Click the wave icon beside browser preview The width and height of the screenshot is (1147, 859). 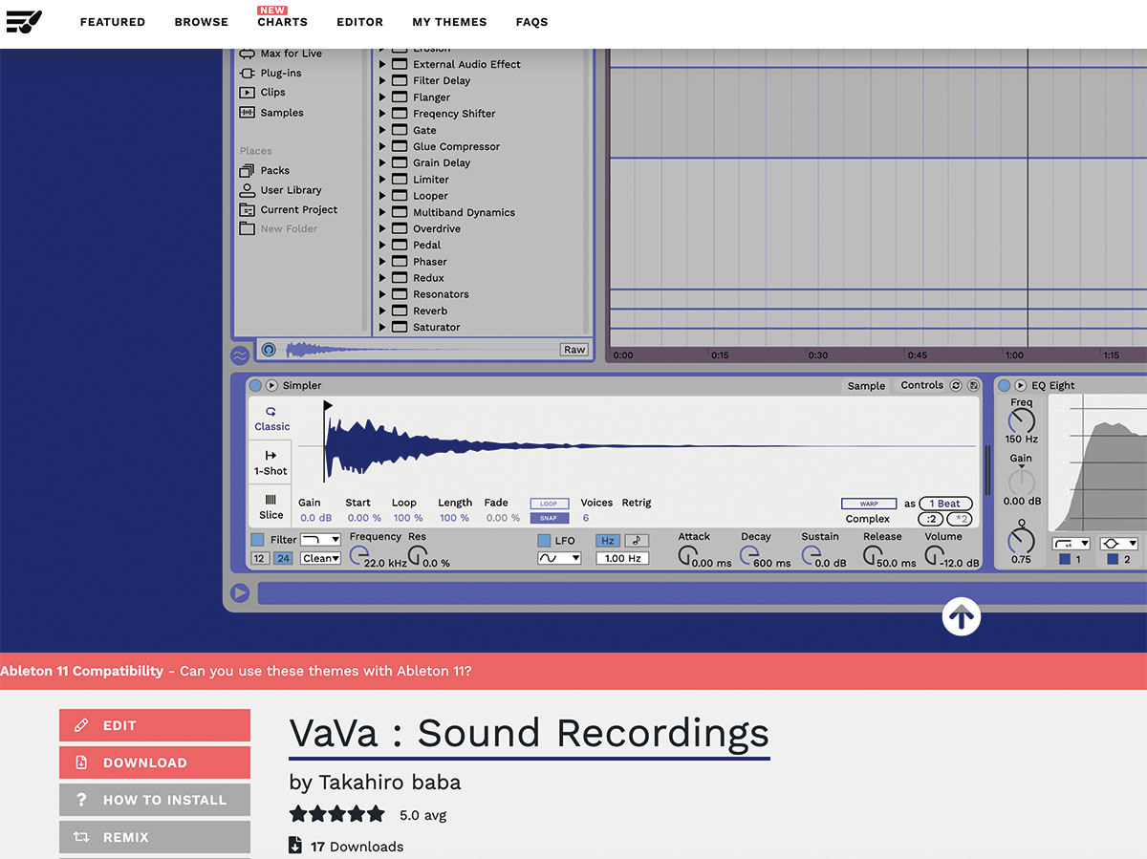point(240,355)
